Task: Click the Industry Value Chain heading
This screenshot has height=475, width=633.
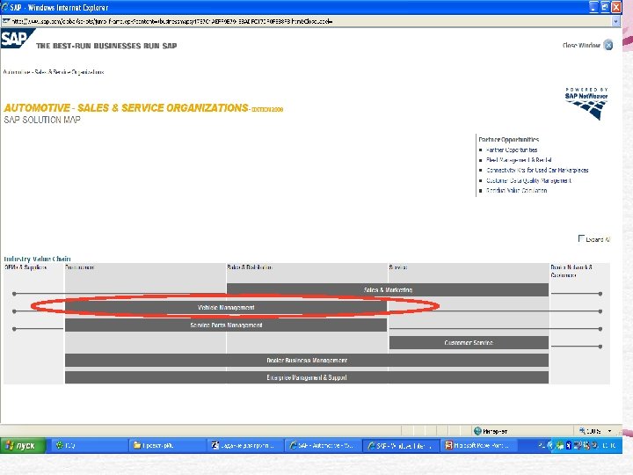Action: [x=37, y=259]
